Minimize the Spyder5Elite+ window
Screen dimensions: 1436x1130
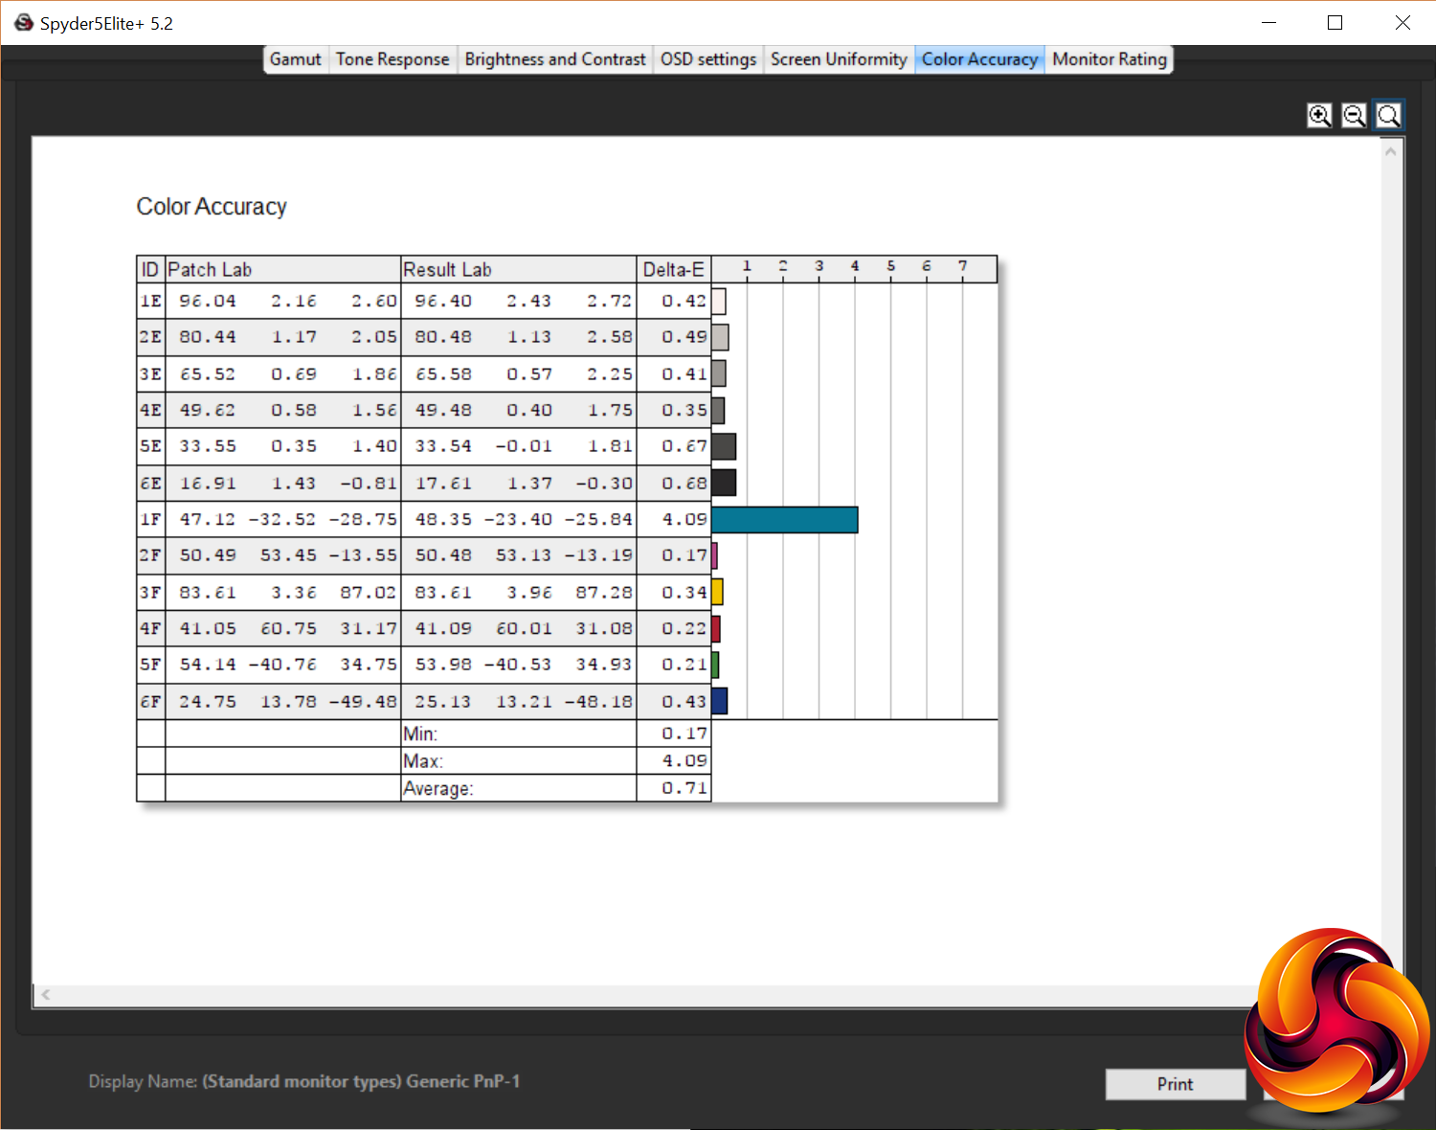click(x=1269, y=23)
